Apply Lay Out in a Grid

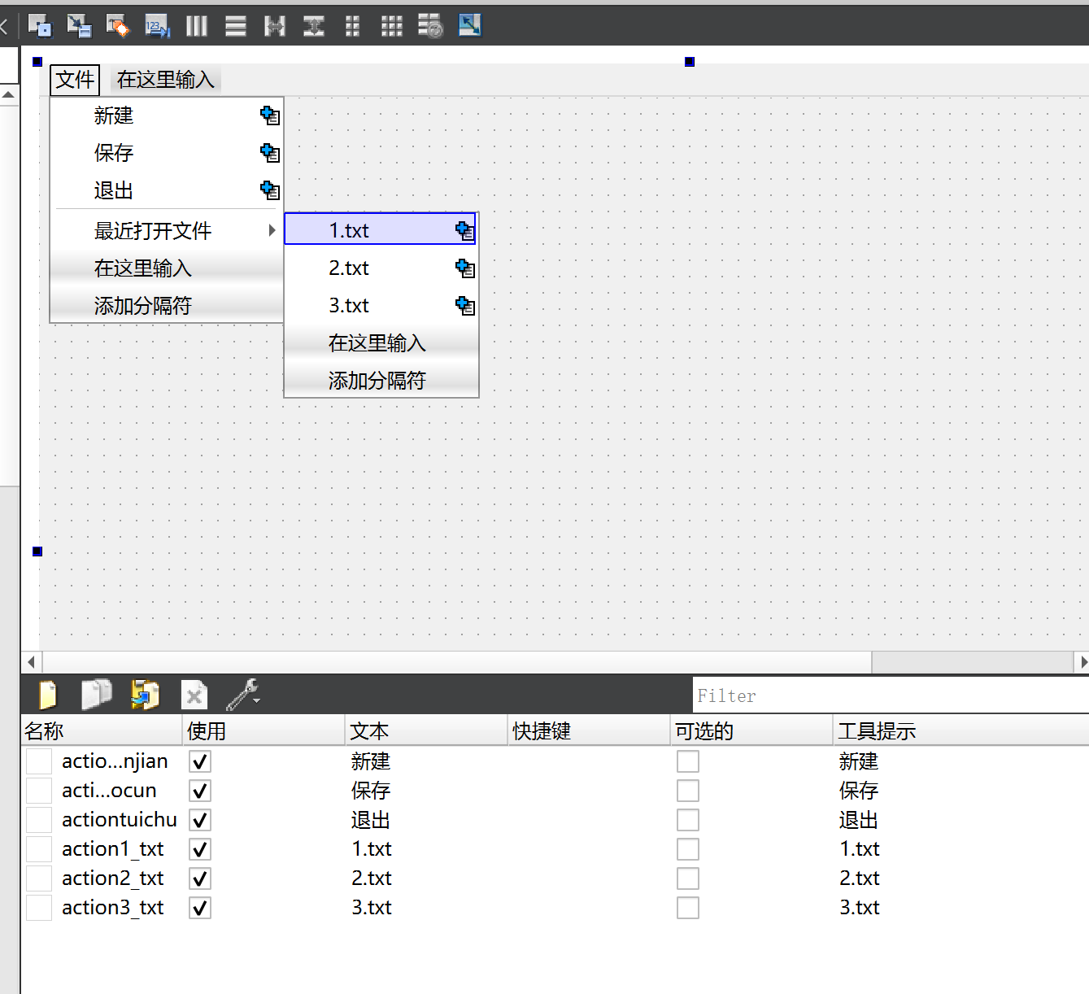[391, 26]
